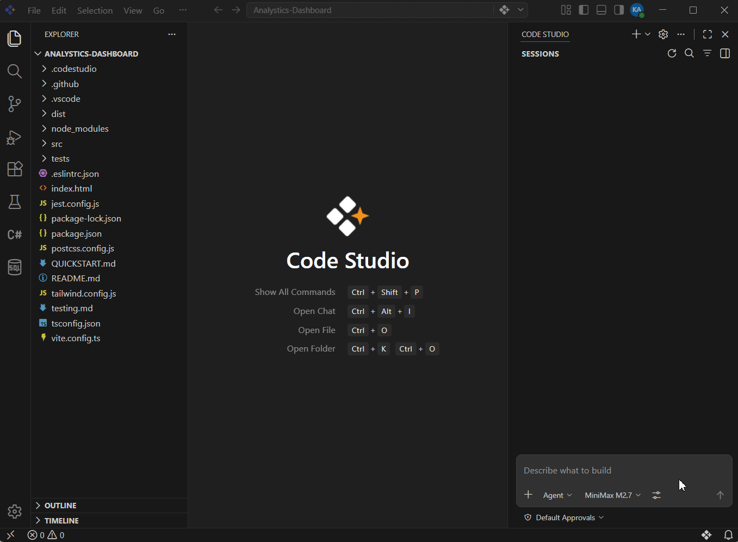Open the Search view in activity bar
738x542 pixels.
[x=15, y=71]
